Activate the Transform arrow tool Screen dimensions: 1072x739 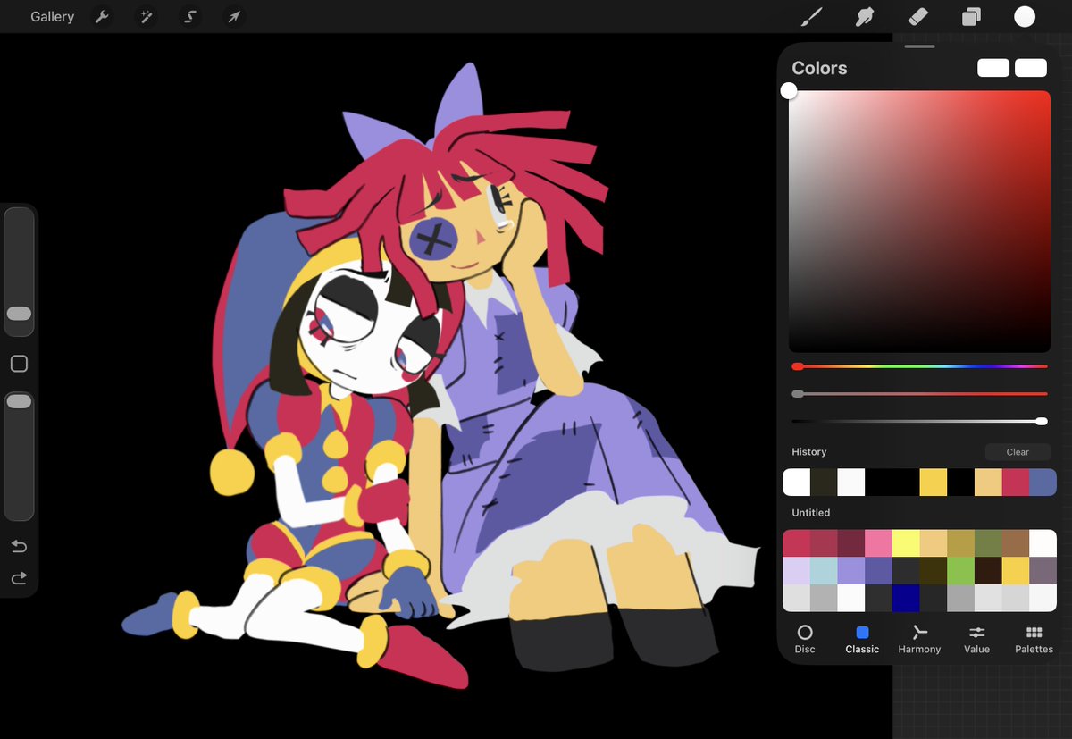[x=233, y=17]
